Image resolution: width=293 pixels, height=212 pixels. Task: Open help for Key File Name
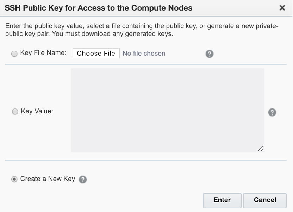point(210,54)
